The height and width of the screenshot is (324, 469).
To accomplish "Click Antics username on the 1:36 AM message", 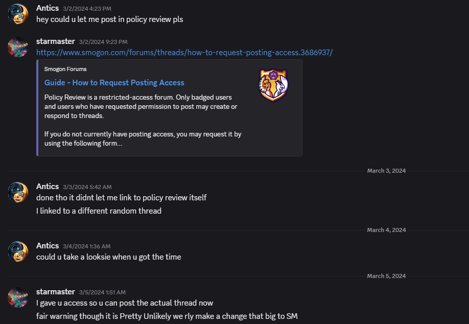I will (48, 246).
